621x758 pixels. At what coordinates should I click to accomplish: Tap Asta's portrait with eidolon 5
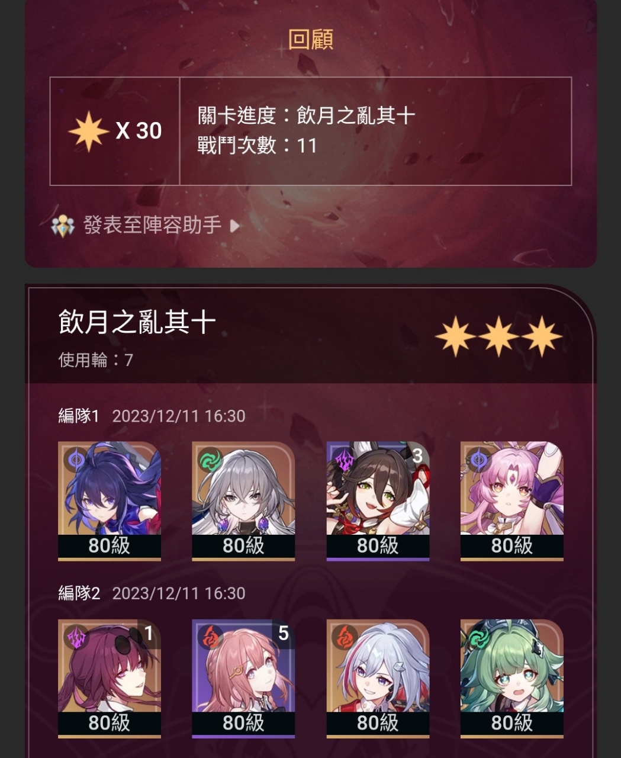coord(243,678)
